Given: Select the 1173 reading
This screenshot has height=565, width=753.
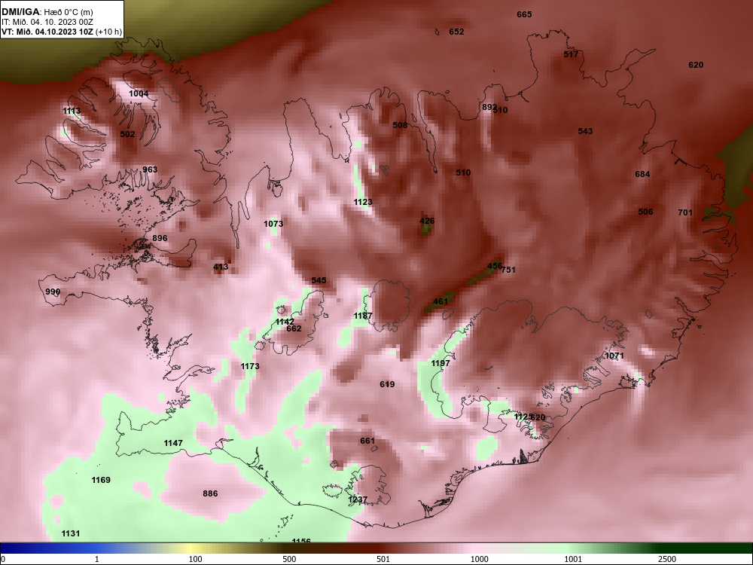Looking at the screenshot, I should pos(250,366).
